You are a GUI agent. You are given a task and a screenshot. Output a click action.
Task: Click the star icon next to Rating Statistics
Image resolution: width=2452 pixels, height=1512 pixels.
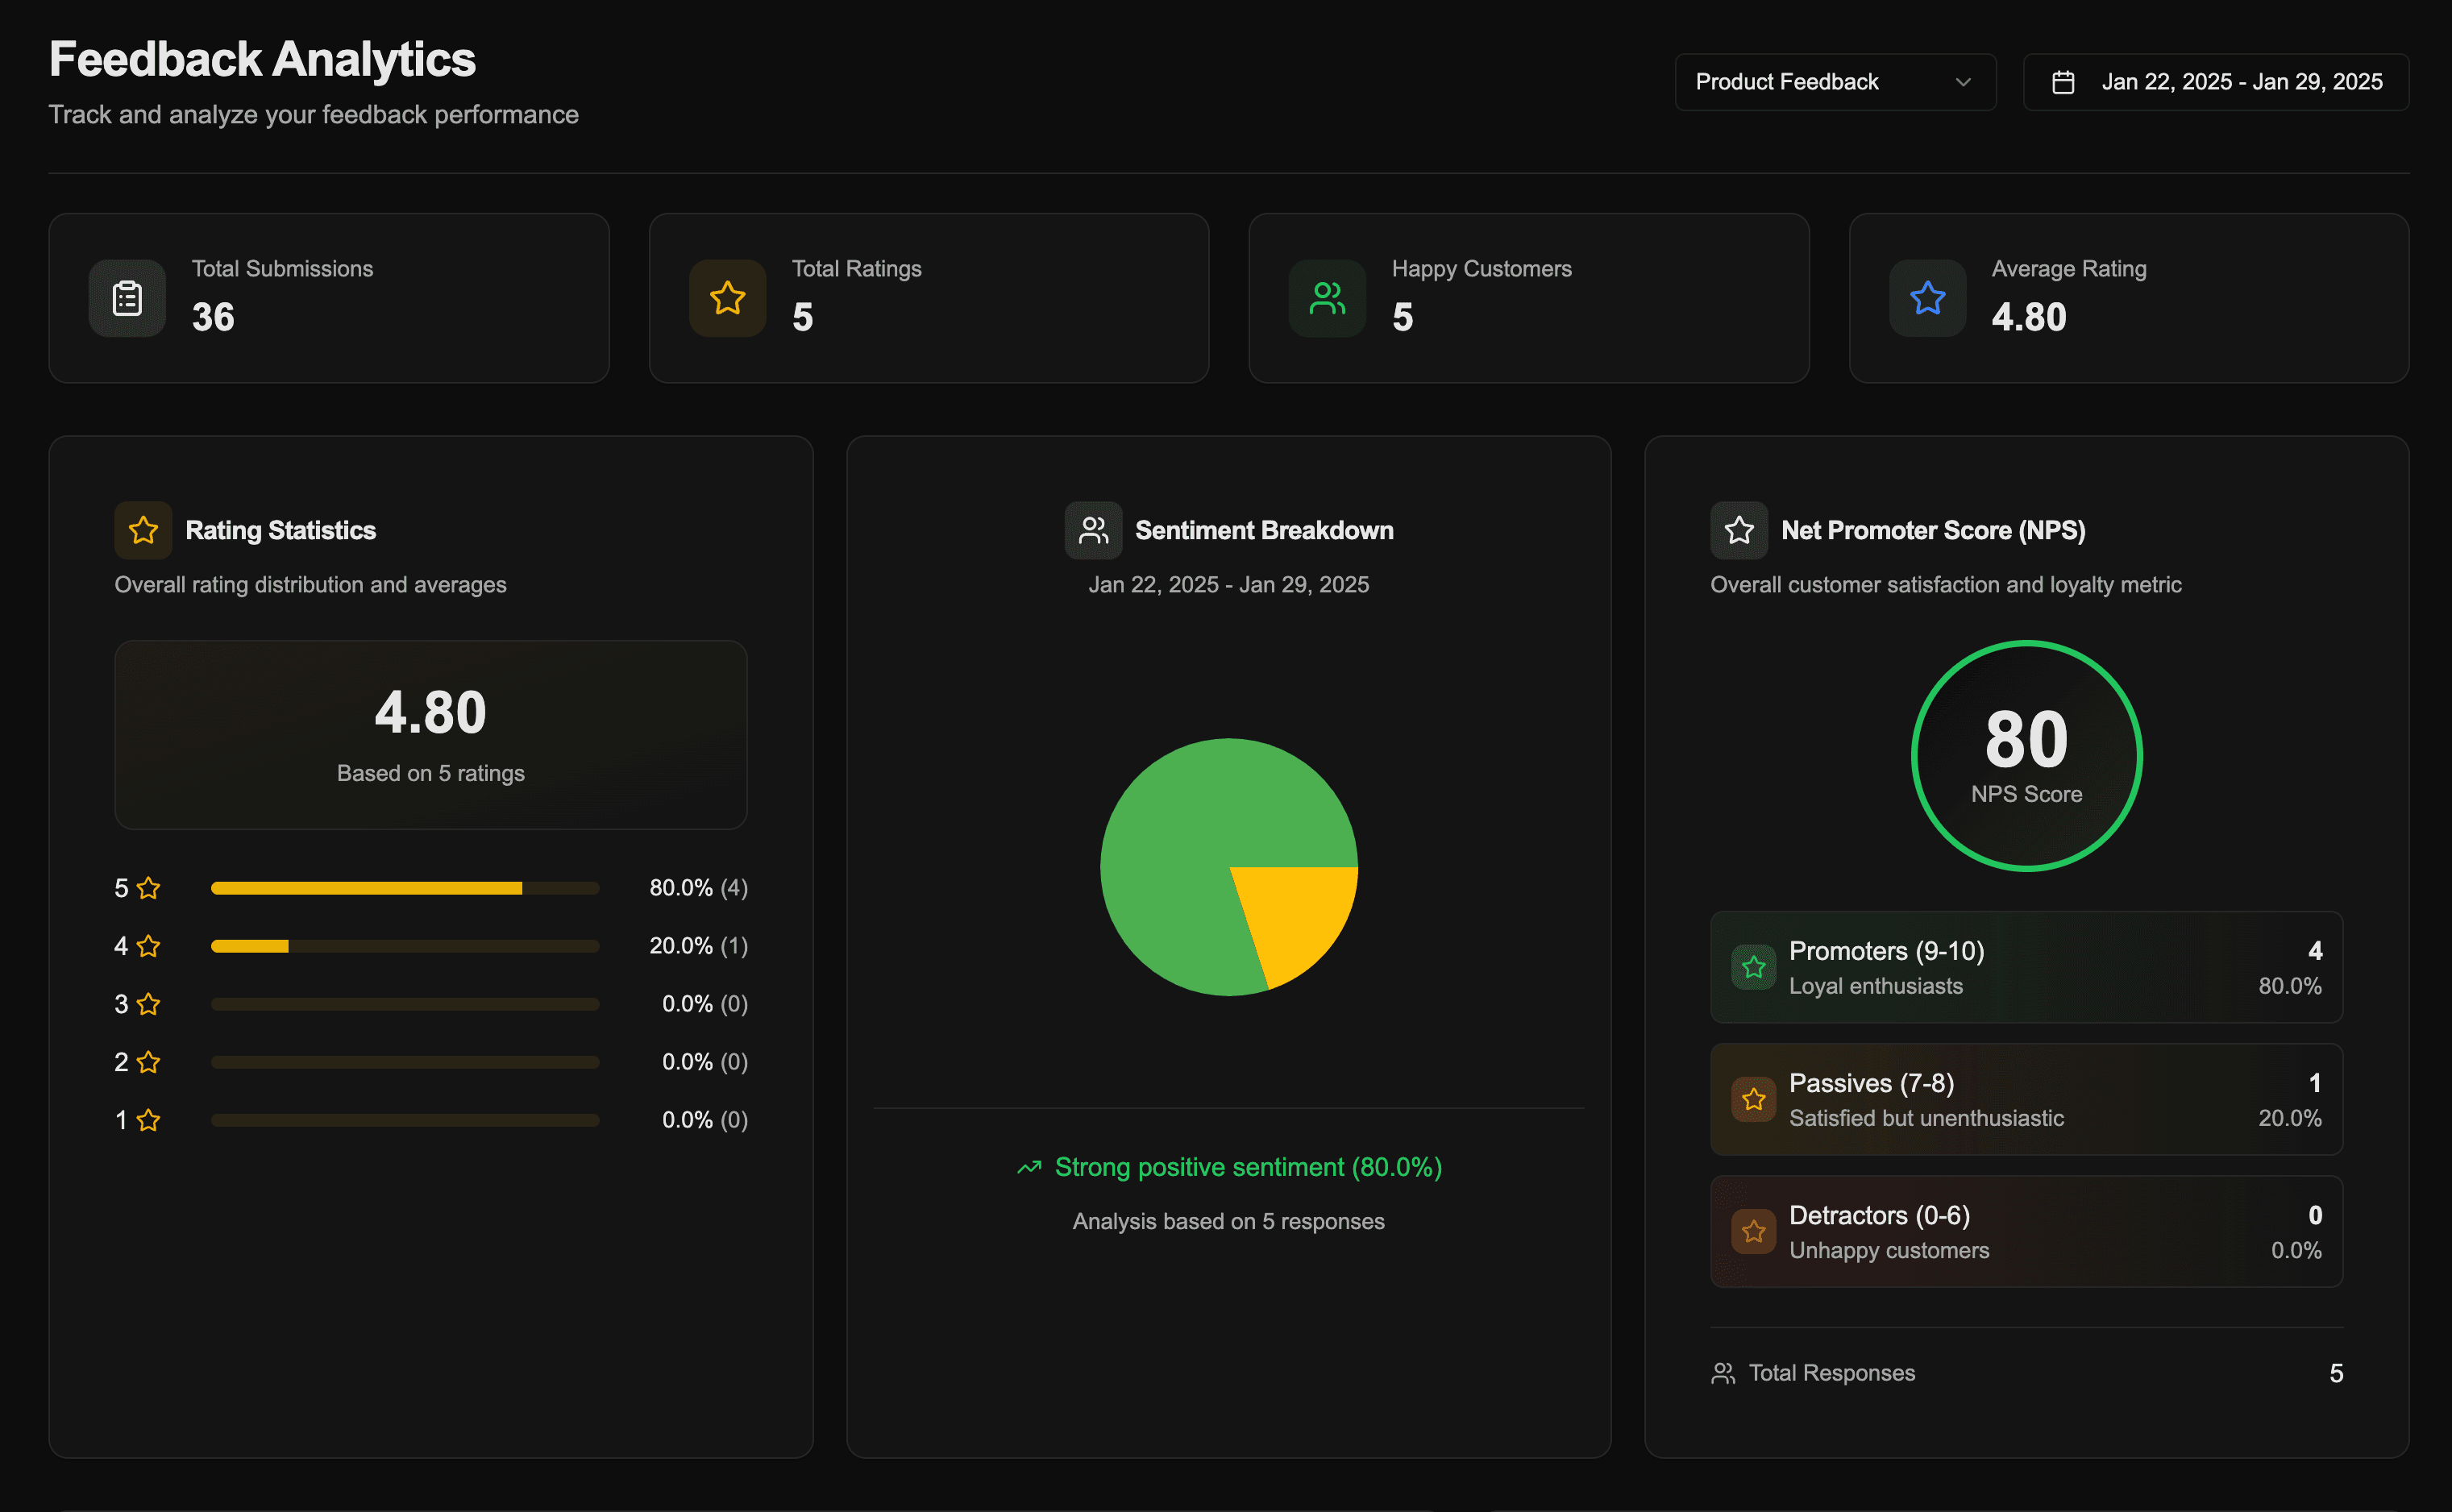pos(143,530)
